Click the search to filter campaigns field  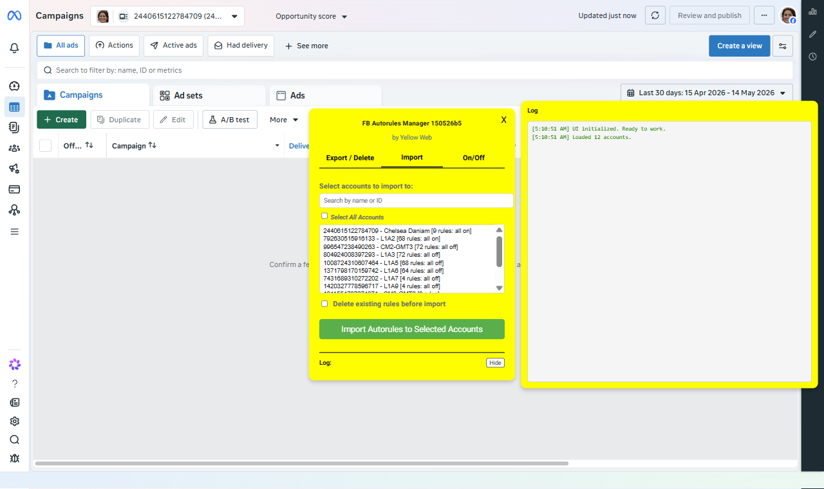[415, 70]
